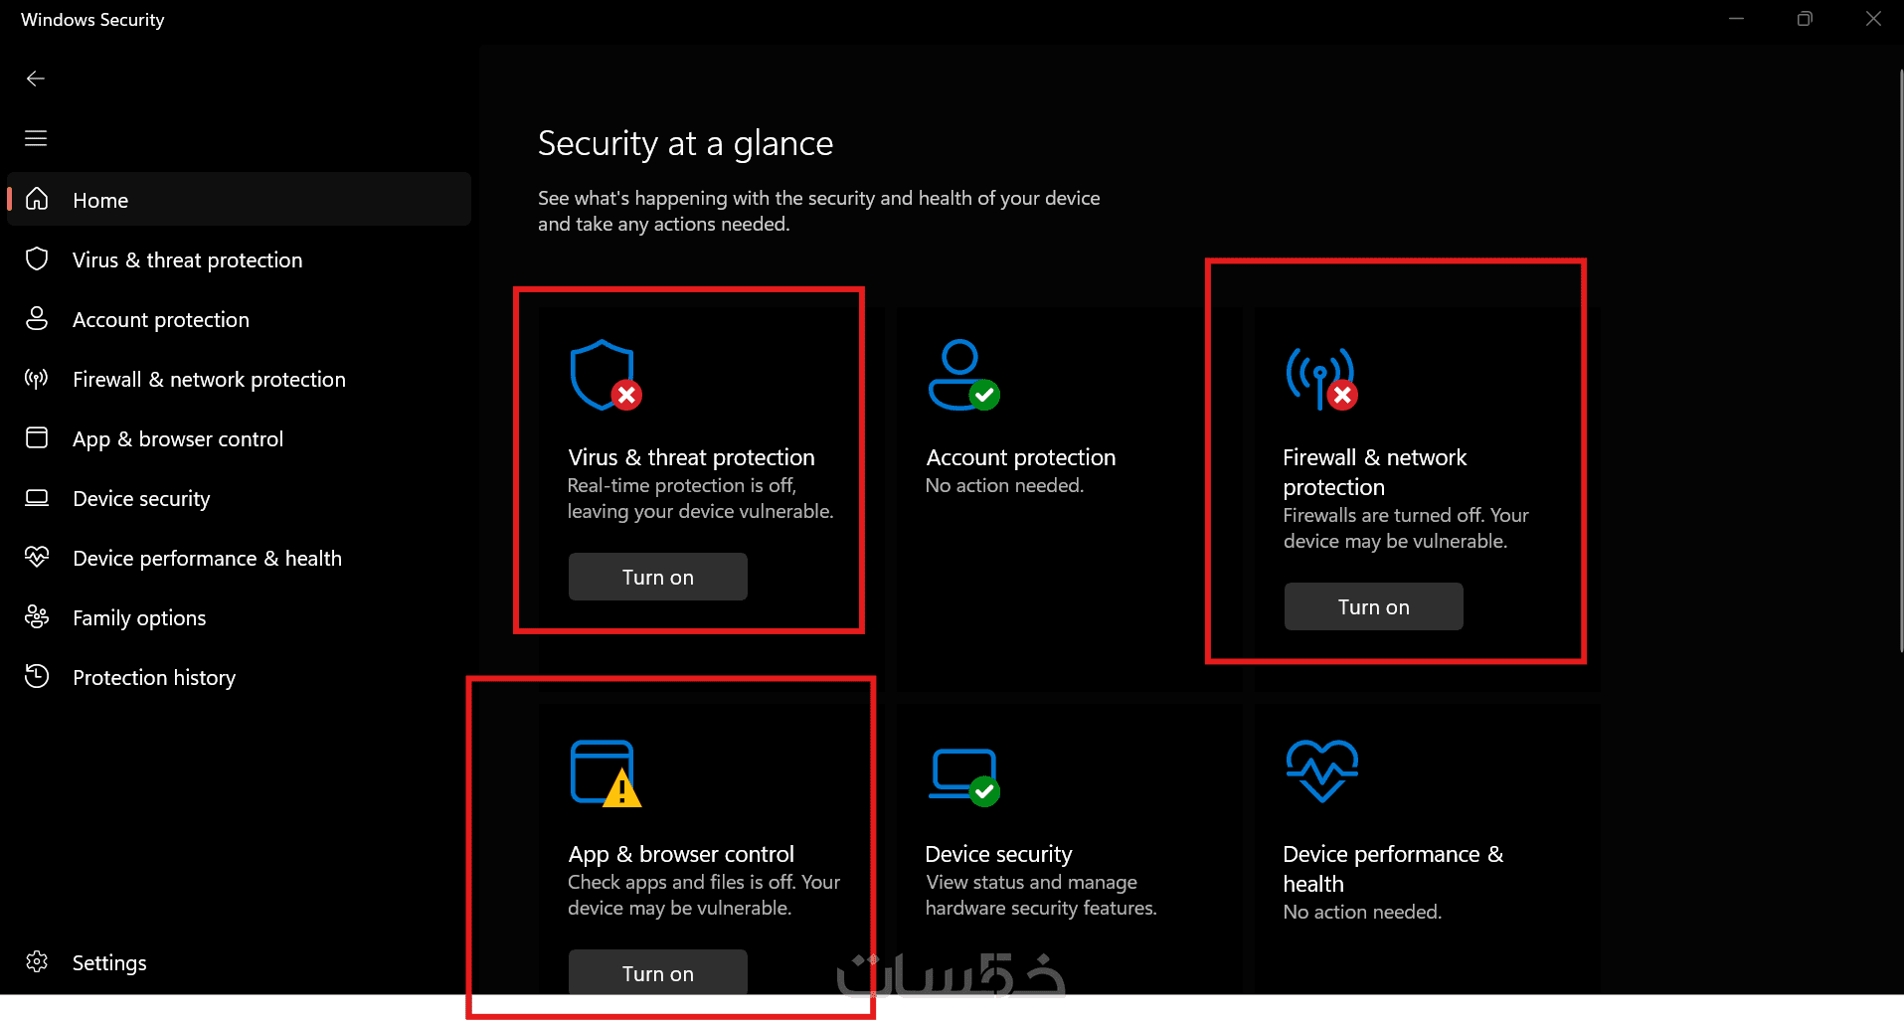Open App & browser control from sidebar
1904x1020 pixels.
[177, 438]
